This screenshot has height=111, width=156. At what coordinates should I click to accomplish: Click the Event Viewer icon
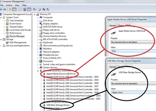pos(7,24)
